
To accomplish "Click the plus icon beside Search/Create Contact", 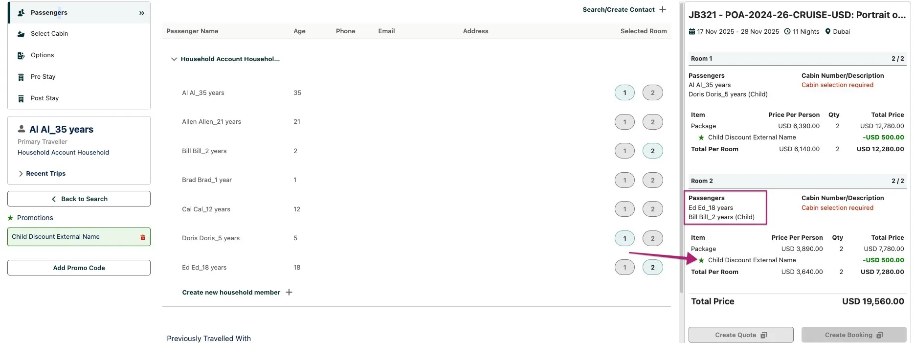I will tap(663, 9).
